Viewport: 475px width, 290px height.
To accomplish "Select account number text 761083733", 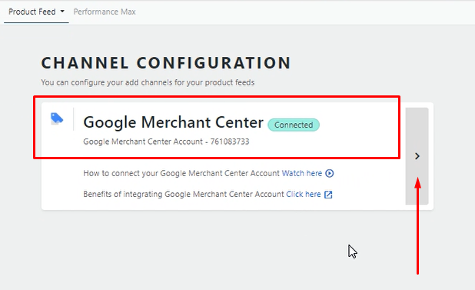I will (230, 142).
